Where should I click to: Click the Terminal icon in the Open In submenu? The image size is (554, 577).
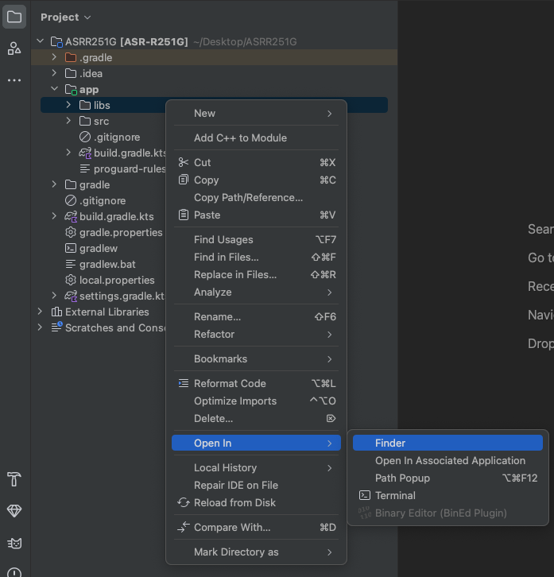pos(365,495)
